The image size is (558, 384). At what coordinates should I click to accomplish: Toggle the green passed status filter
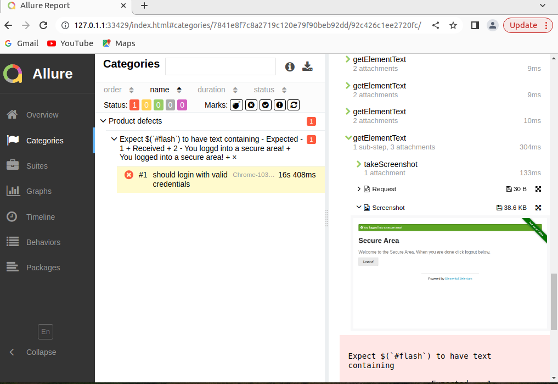pyautogui.click(x=158, y=104)
